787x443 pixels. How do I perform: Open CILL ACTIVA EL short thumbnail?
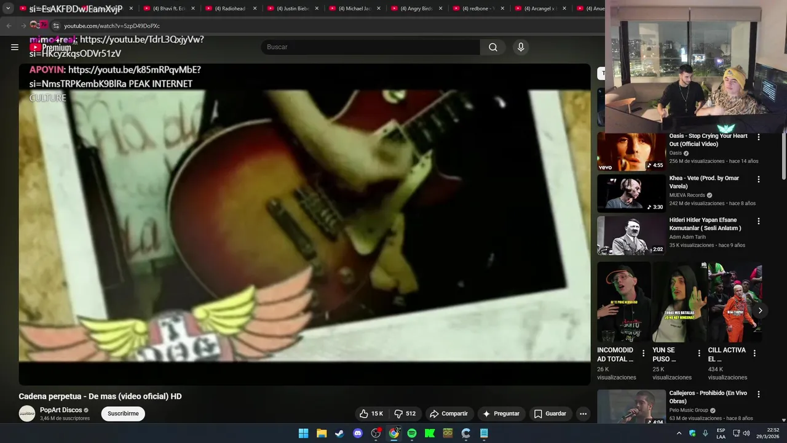735,302
